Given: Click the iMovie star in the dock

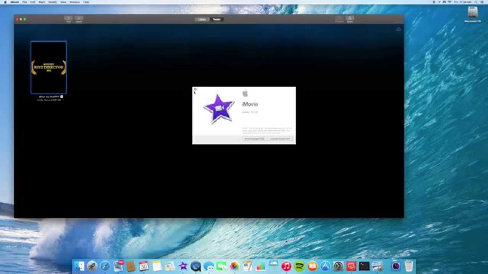Looking at the screenshot, I should (183, 266).
